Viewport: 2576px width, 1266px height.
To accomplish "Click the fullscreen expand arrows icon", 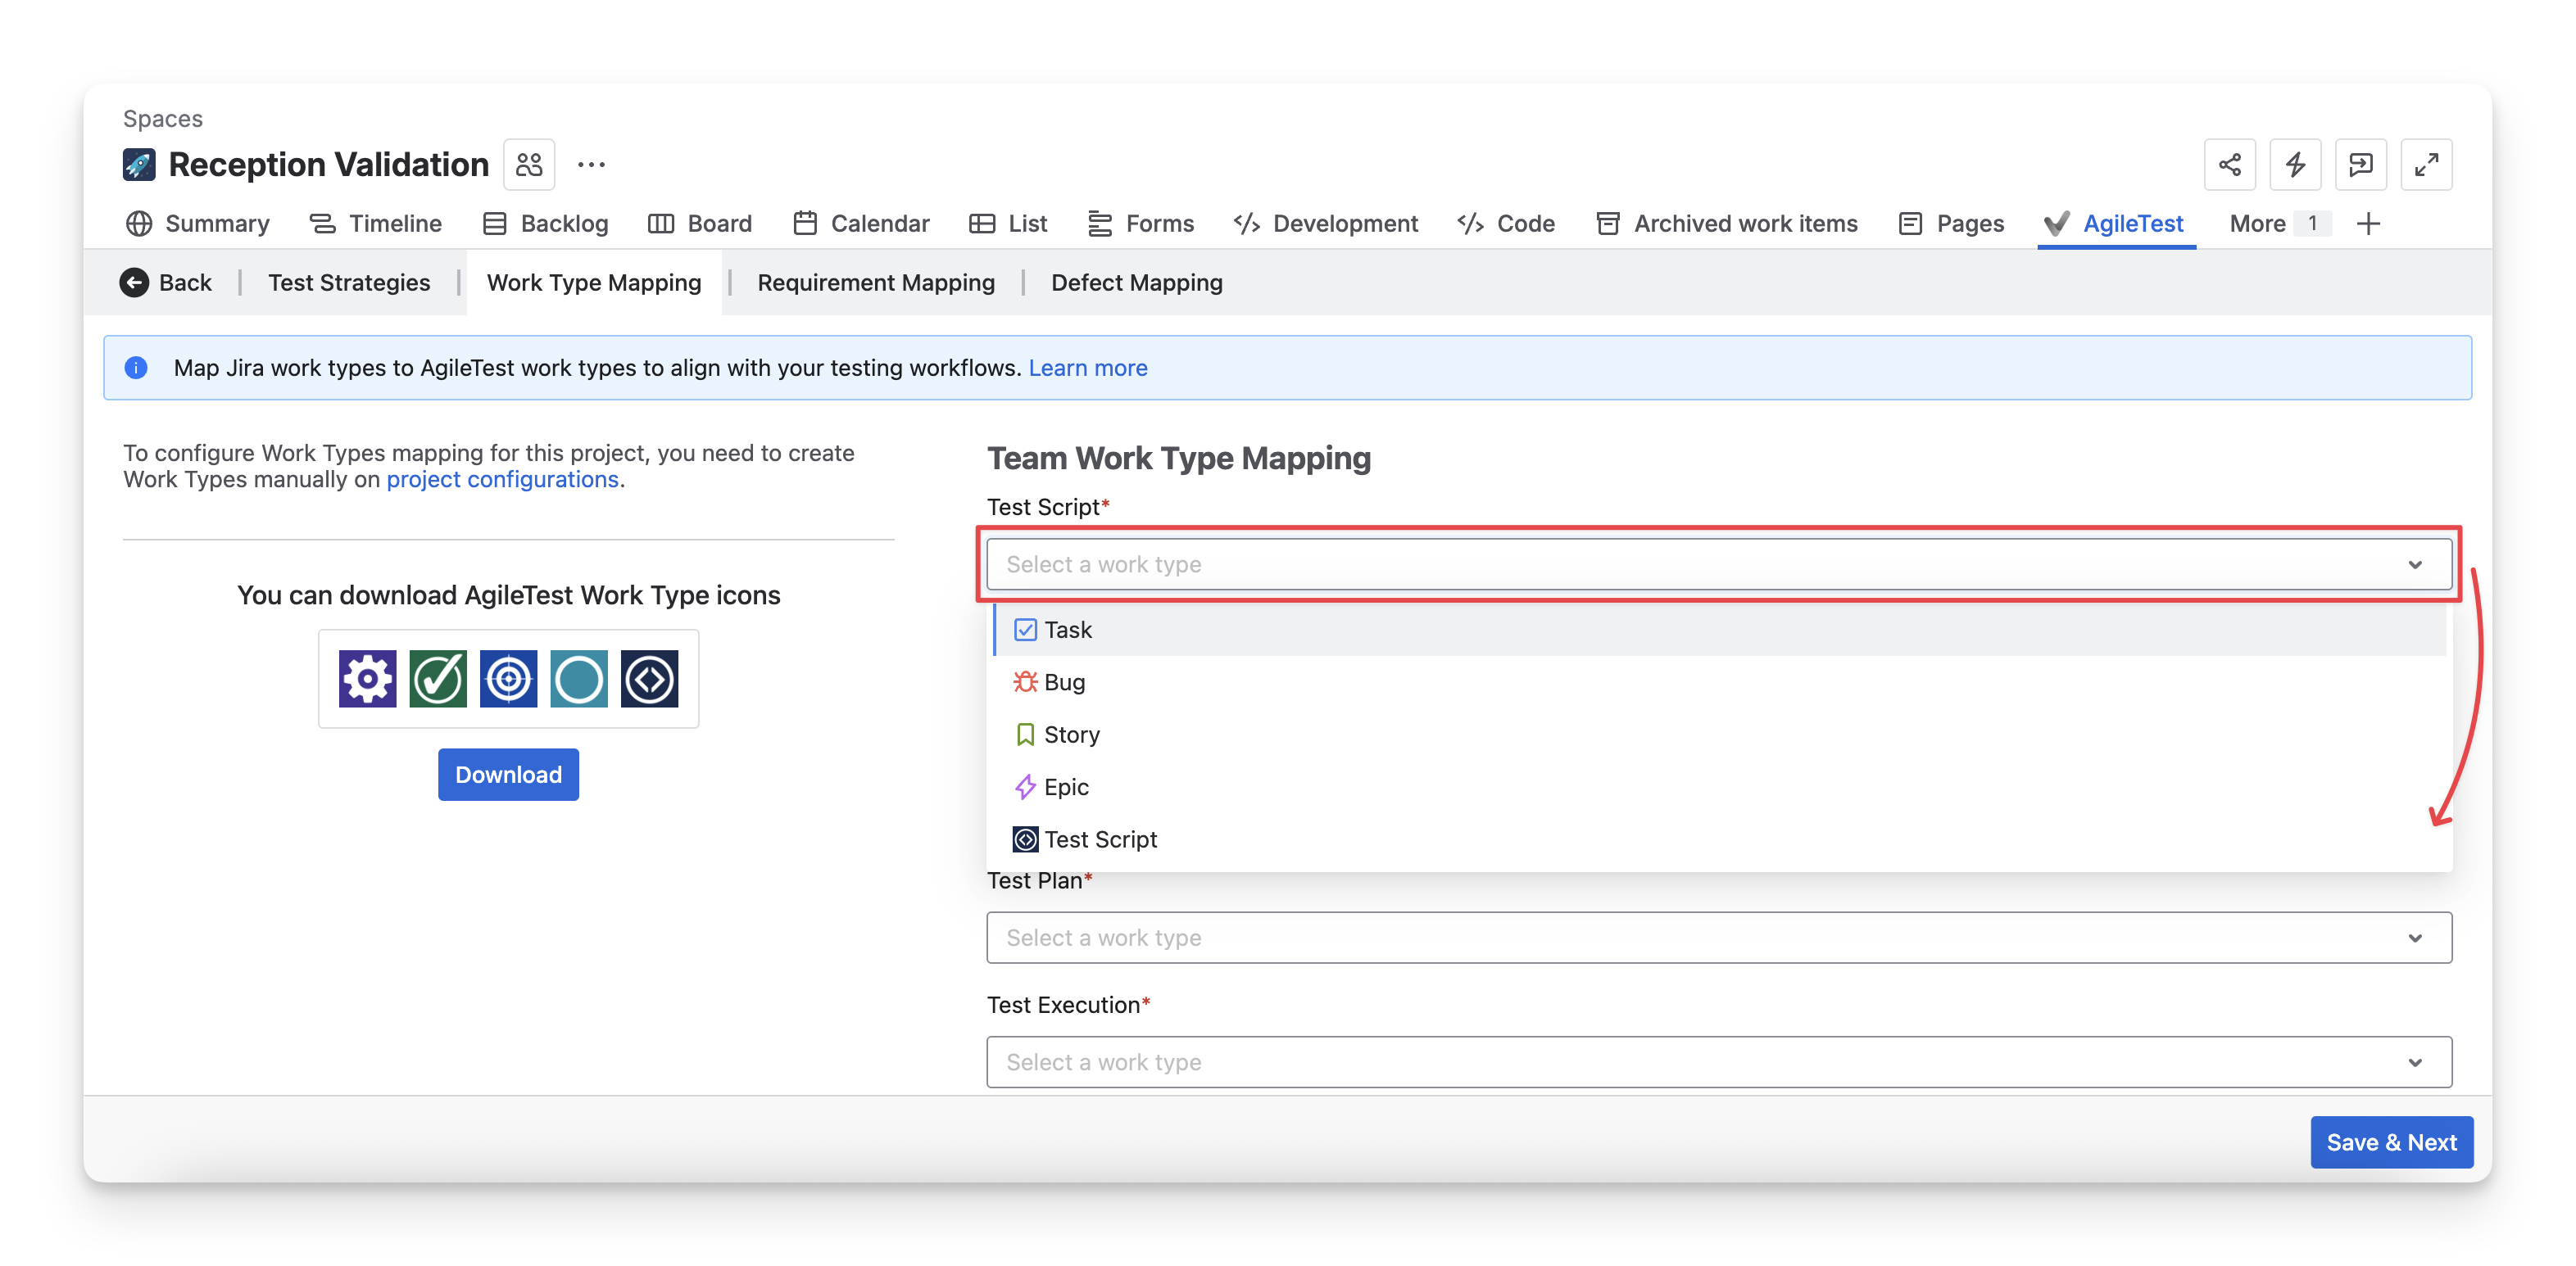I will 2426,164.
